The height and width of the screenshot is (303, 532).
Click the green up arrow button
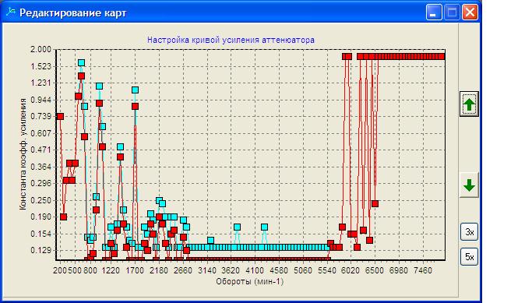(469, 104)
